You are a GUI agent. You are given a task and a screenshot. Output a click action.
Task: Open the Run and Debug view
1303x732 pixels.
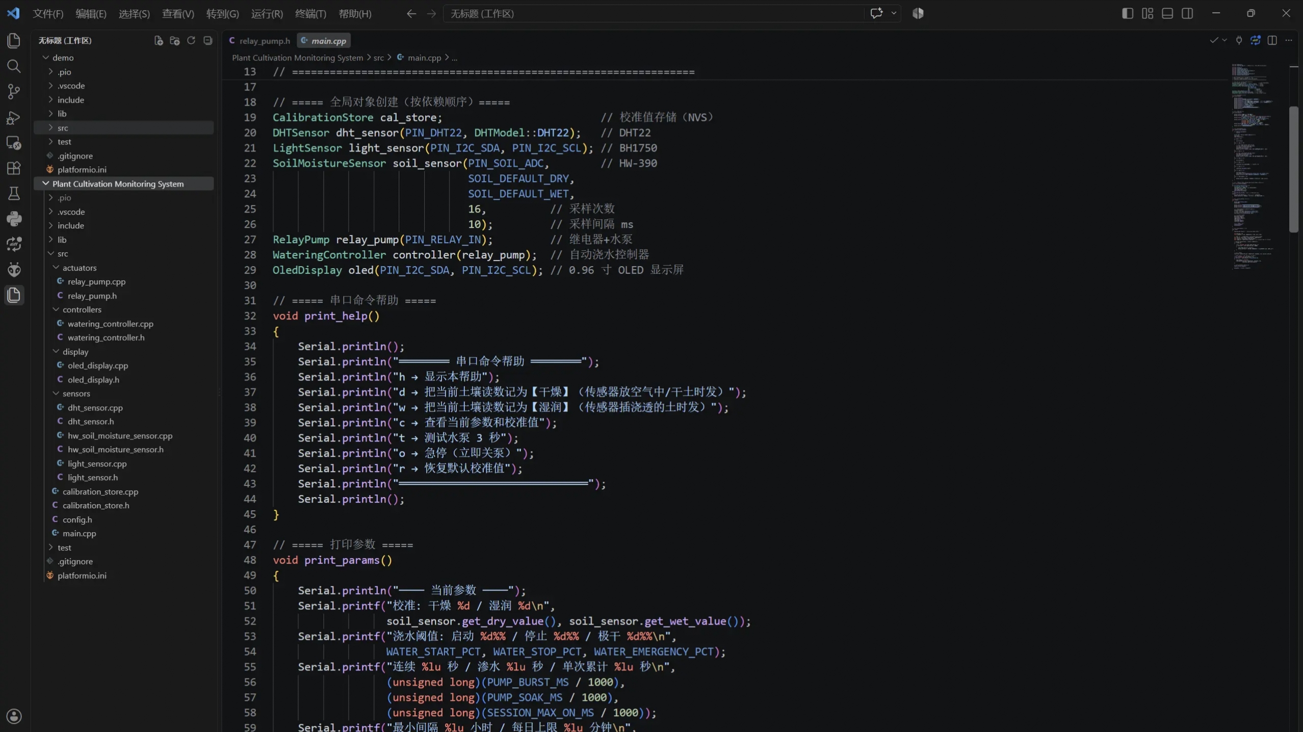point(14,117)
